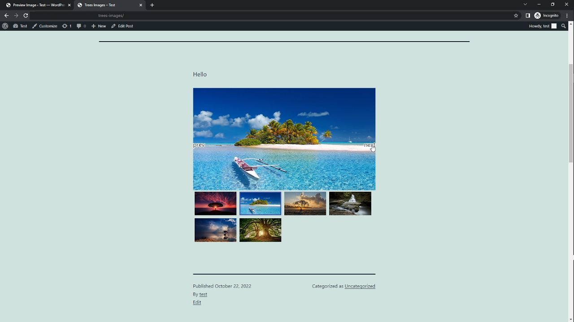Close the Trees Images tab
This screenshot has height=322, width=574.
[141, 5]
